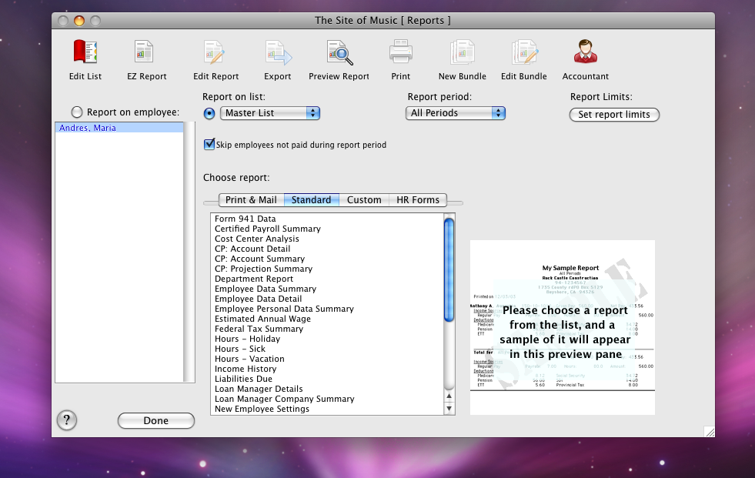Select Employee Data Detail report

pyautogui.click(x=327, y=299)
